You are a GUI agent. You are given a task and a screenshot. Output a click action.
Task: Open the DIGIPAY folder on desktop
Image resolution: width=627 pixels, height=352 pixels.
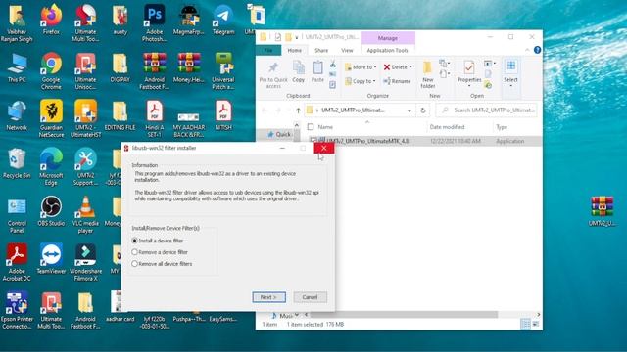tap(120, 67)
